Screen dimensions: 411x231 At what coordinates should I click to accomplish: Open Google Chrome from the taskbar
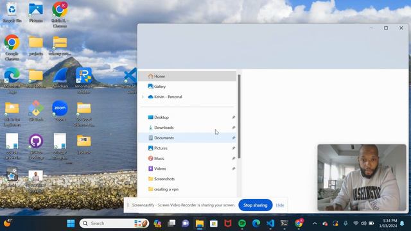(x=299, y=223)
